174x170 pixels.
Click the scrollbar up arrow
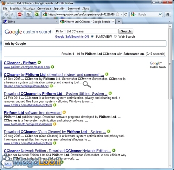tap(170, 26)
